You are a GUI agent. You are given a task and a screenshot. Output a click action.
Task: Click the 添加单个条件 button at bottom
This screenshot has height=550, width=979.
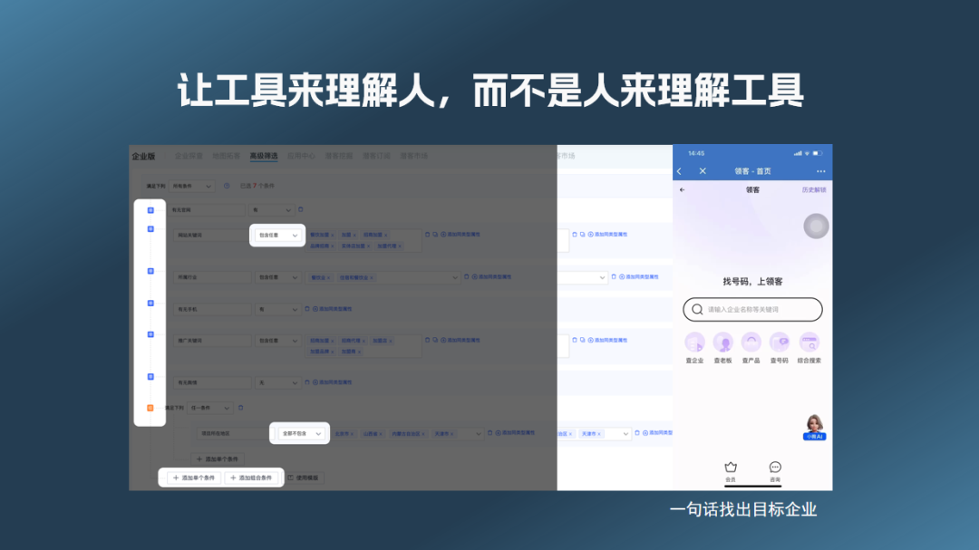192,478
